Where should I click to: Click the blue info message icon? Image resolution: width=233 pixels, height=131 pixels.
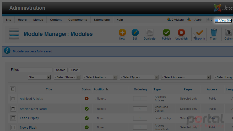point(7,51)
